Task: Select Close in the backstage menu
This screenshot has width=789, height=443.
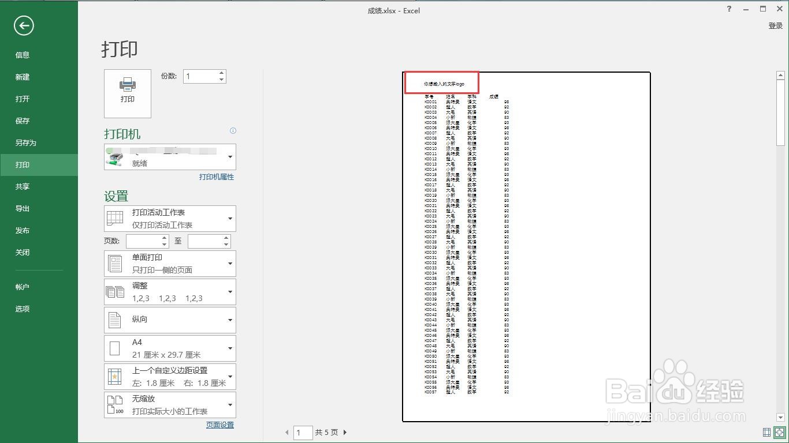Action: click(x=39, y=252)
